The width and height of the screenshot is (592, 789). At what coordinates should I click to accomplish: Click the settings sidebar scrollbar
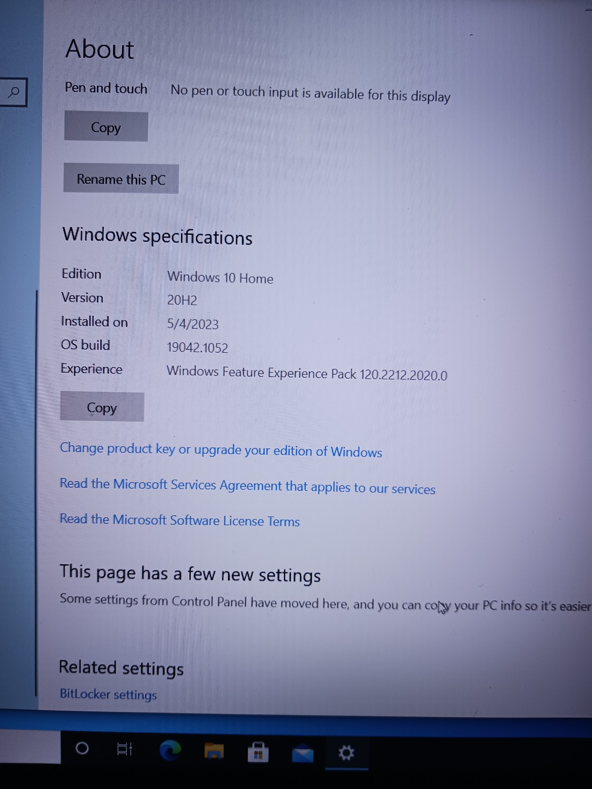[36, 493]
